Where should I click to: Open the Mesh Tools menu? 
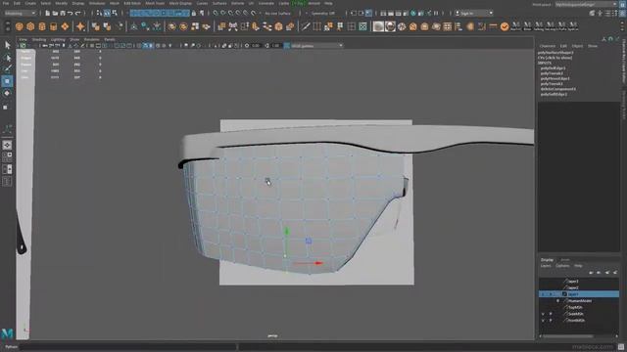[155, 3]
